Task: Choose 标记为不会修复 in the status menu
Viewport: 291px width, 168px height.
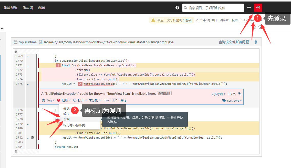Action: tap(74, 125)
